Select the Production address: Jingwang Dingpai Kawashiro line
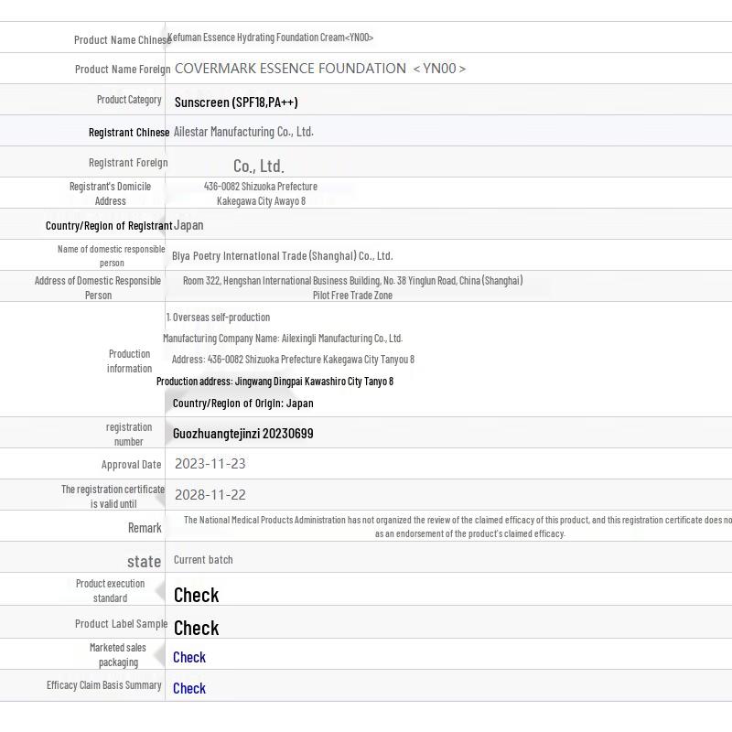The image size is (732, 732). point(275,382)
